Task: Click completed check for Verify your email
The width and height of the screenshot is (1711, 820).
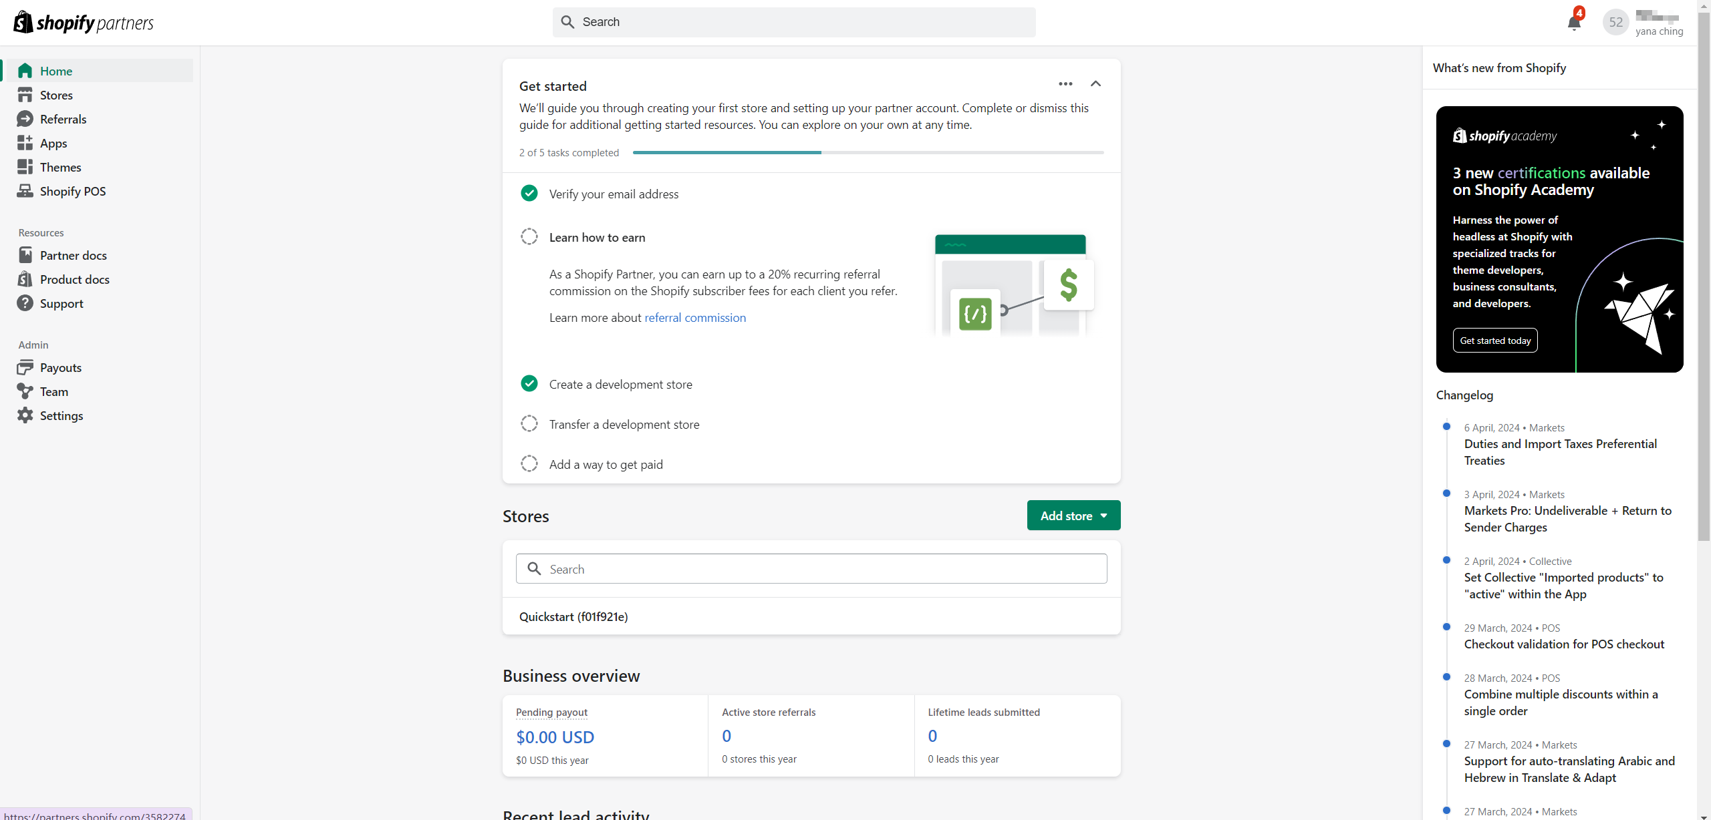Action: [529, 194]
